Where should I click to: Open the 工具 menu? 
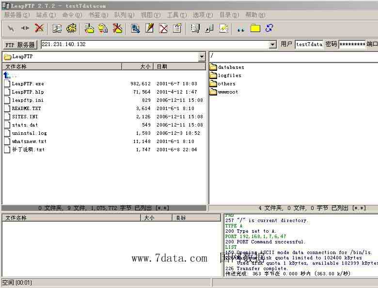[177, 15]
